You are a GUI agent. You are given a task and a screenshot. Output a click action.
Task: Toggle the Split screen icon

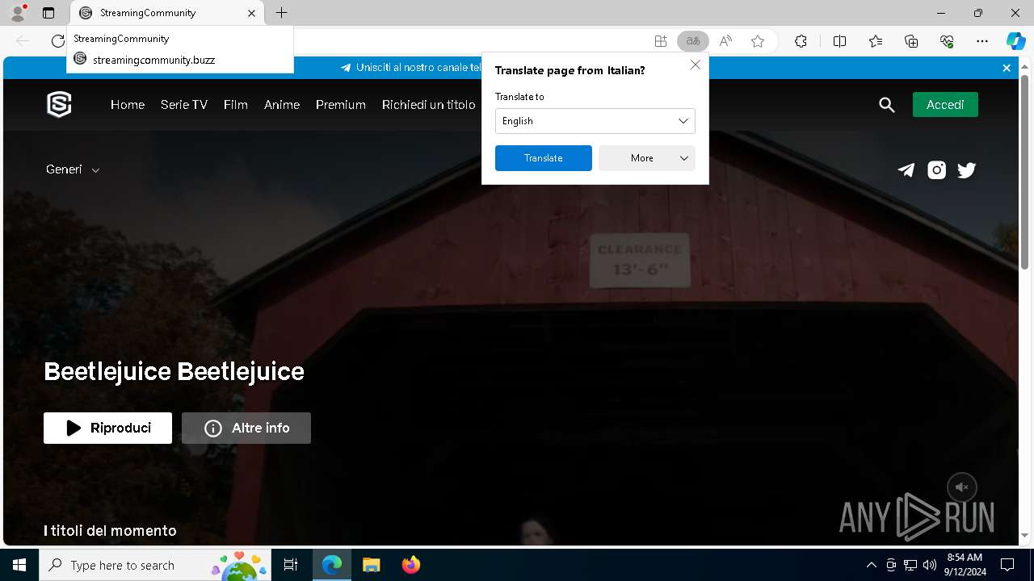(839, 41)
